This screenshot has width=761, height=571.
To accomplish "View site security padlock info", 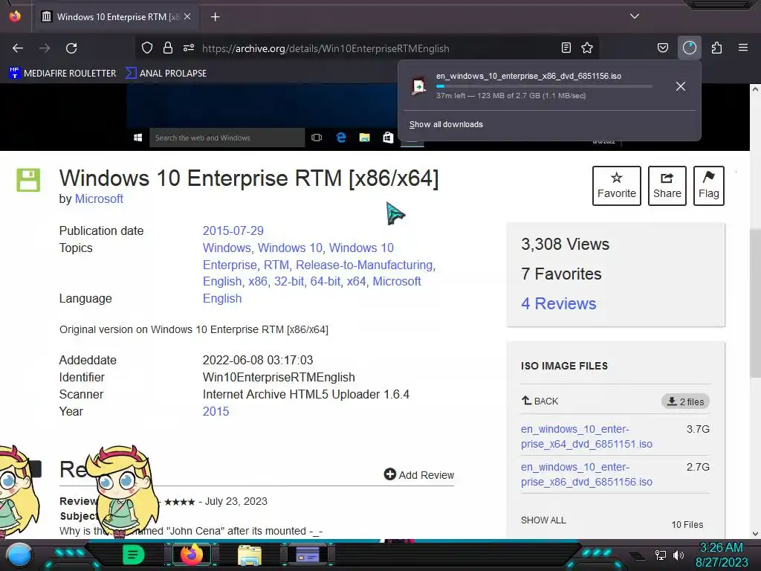I will tap(168, 48).
